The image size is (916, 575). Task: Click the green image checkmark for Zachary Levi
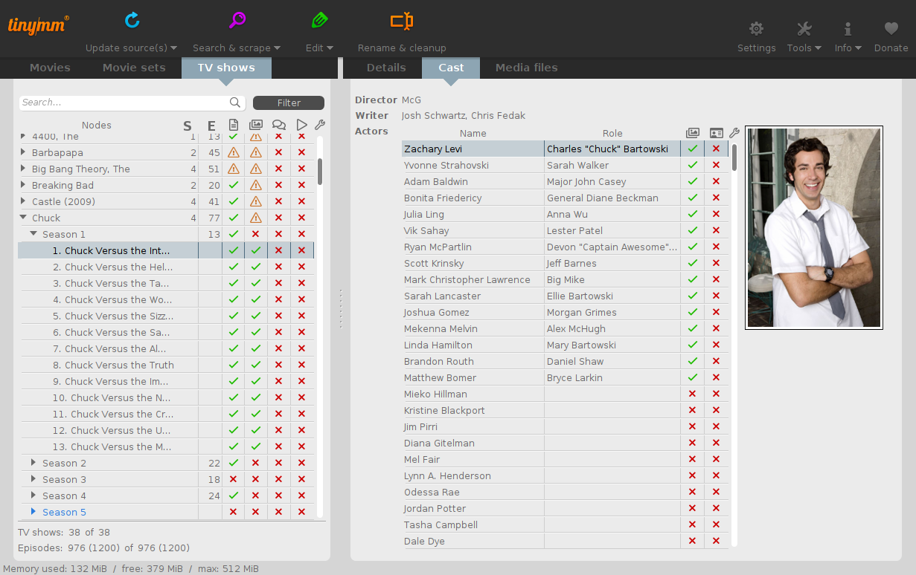(693, 149)
